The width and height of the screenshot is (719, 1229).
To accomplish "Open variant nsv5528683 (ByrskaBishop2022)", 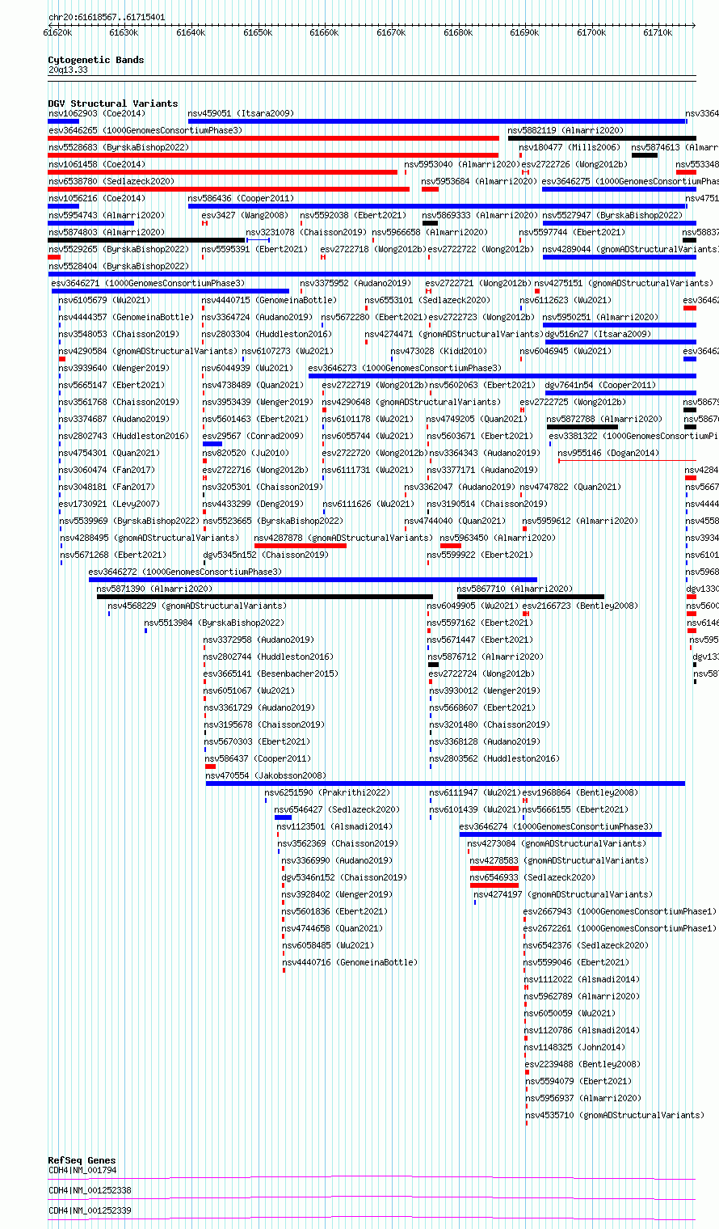I will 119,148.
